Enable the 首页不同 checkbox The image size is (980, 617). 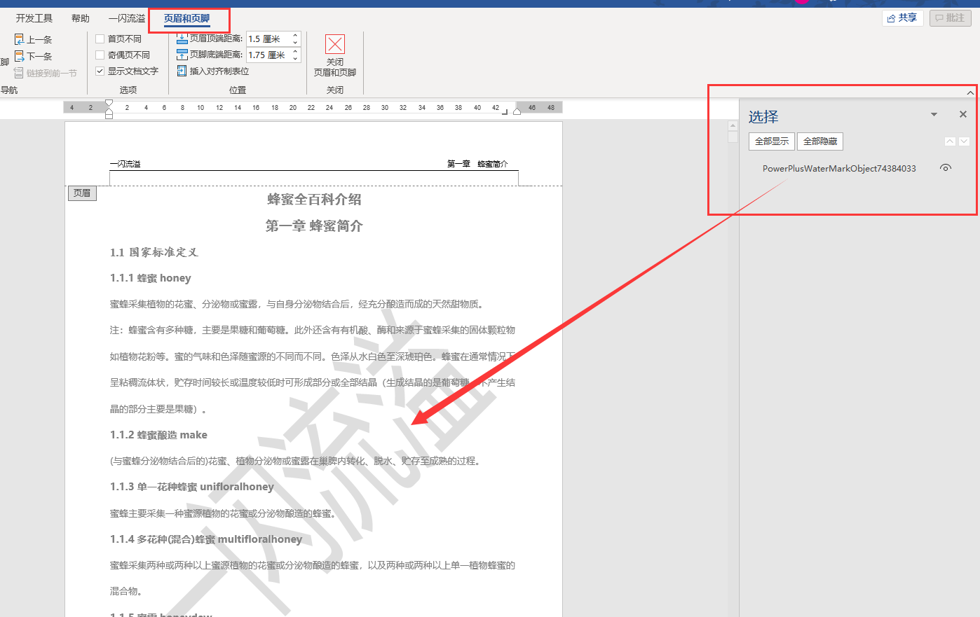point(100,39)
